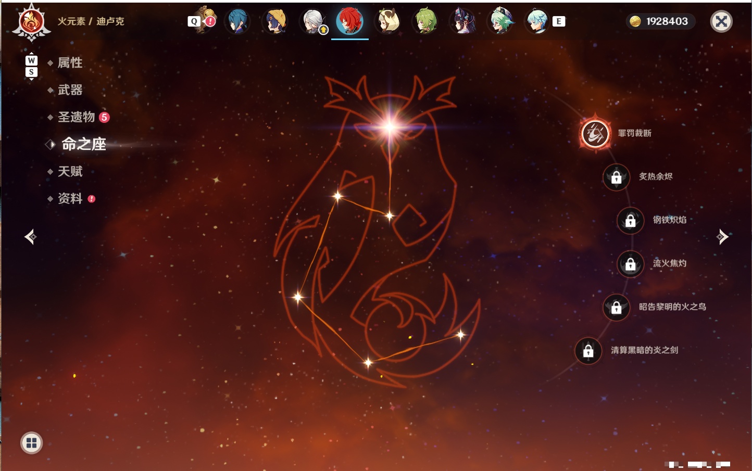Select the green-haired character avatar

(x=425, y=21)
